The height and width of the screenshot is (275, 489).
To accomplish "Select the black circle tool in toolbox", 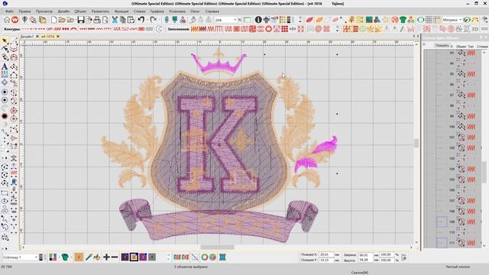I will (x=5, y=116).
